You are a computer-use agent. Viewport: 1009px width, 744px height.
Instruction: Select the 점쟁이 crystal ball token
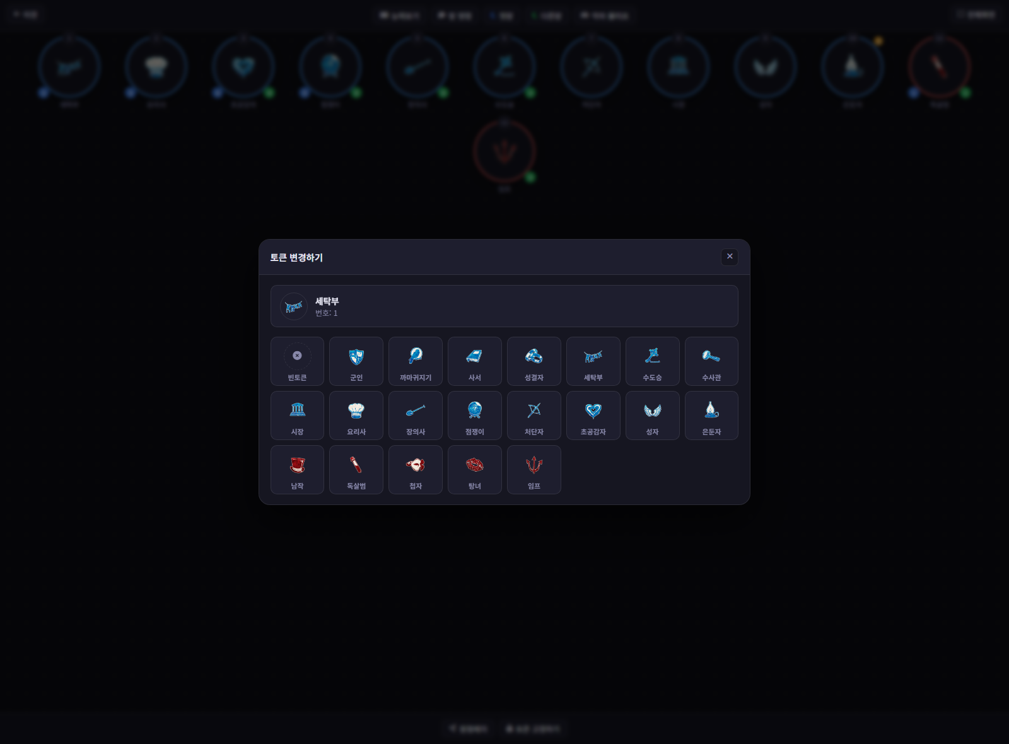click(x=475, y=416)
